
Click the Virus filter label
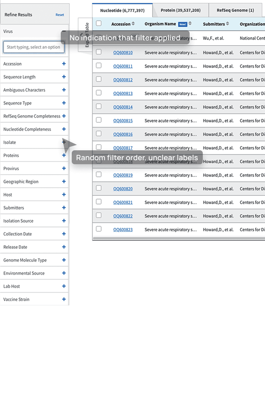click(8, 31)
